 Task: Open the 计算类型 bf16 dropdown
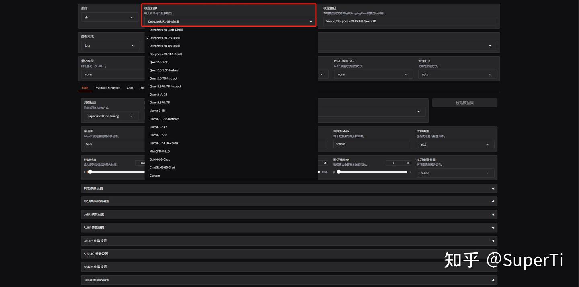455,145
